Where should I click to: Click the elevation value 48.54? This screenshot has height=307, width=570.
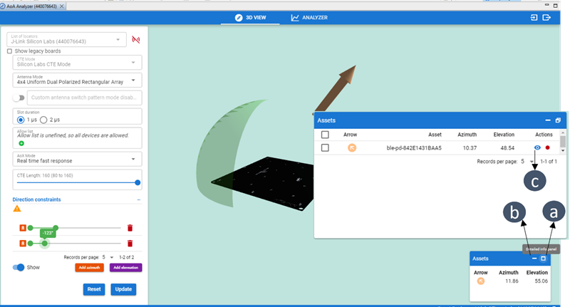(x=507, y=148)
